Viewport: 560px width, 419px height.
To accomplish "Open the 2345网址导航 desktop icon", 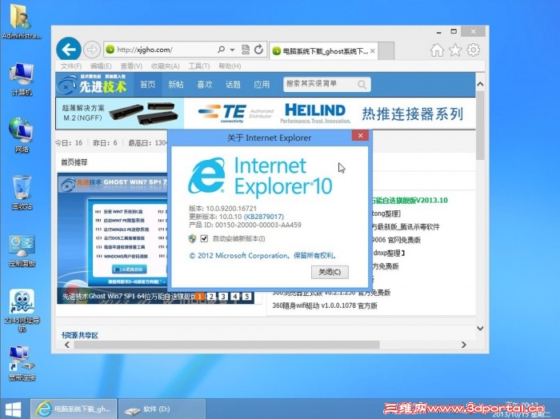I will coord(22,309).
